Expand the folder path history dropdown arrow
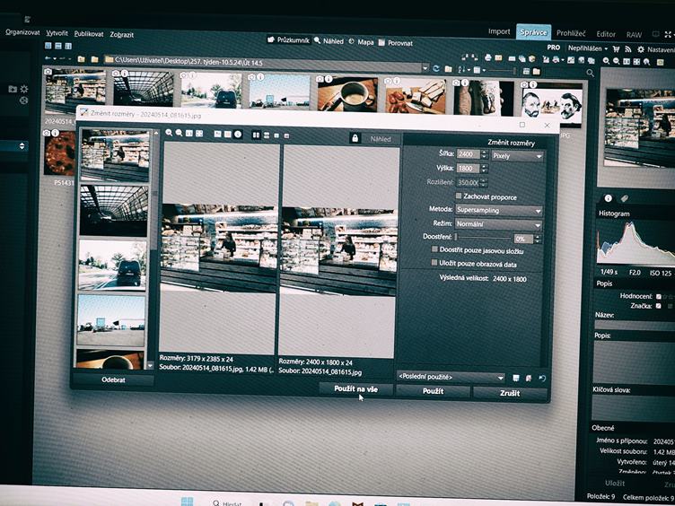 pos(425,68)
